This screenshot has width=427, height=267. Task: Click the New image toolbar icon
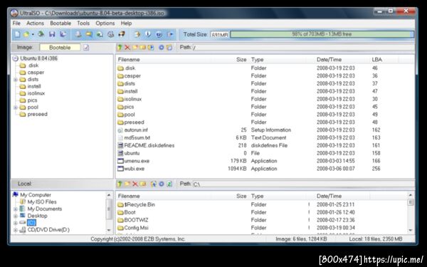pos(17,34)
